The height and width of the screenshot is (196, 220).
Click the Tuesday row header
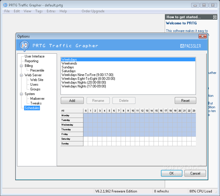tap(72, 120)
